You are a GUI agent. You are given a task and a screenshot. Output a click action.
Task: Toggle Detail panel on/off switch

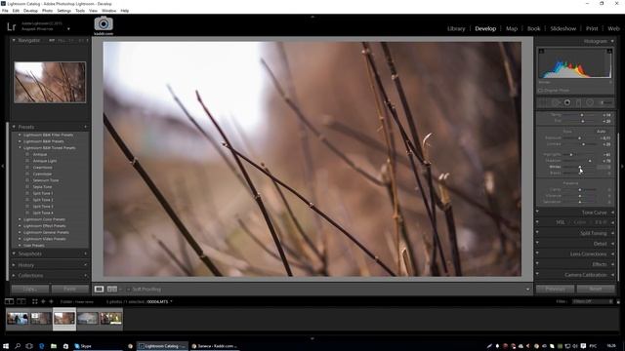[x=537, y=243]
